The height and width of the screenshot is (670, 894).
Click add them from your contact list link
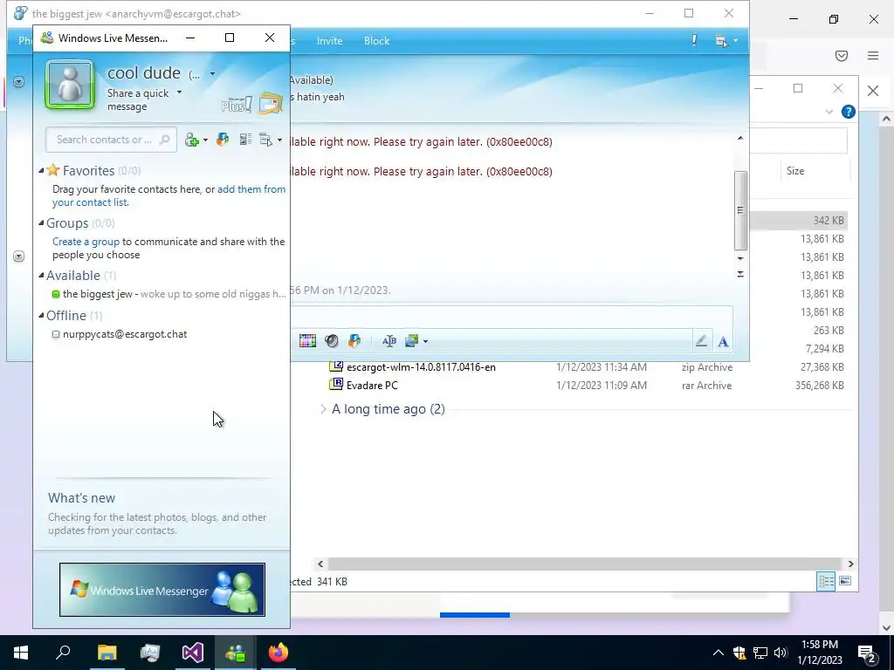[168, 195]
